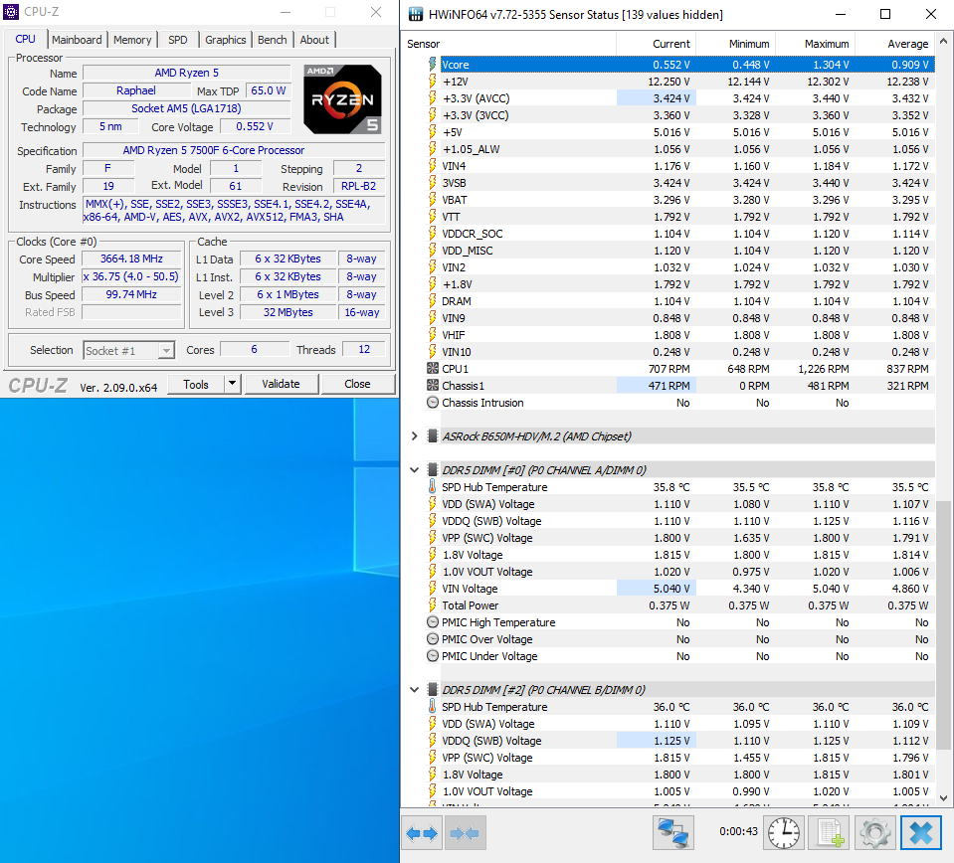The width and height of the screenshot is (954, 863).
Task: Click the Chassis1 fan icon
Action: [432, 385]
